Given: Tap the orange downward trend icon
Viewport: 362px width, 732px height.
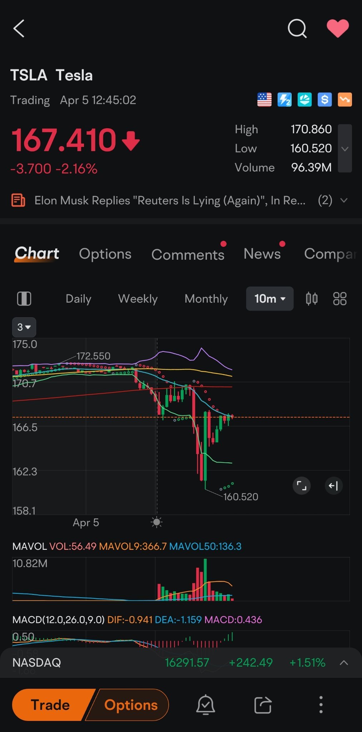Looking at the screenshot, I should pyautogui.click(x=345, y=100).
